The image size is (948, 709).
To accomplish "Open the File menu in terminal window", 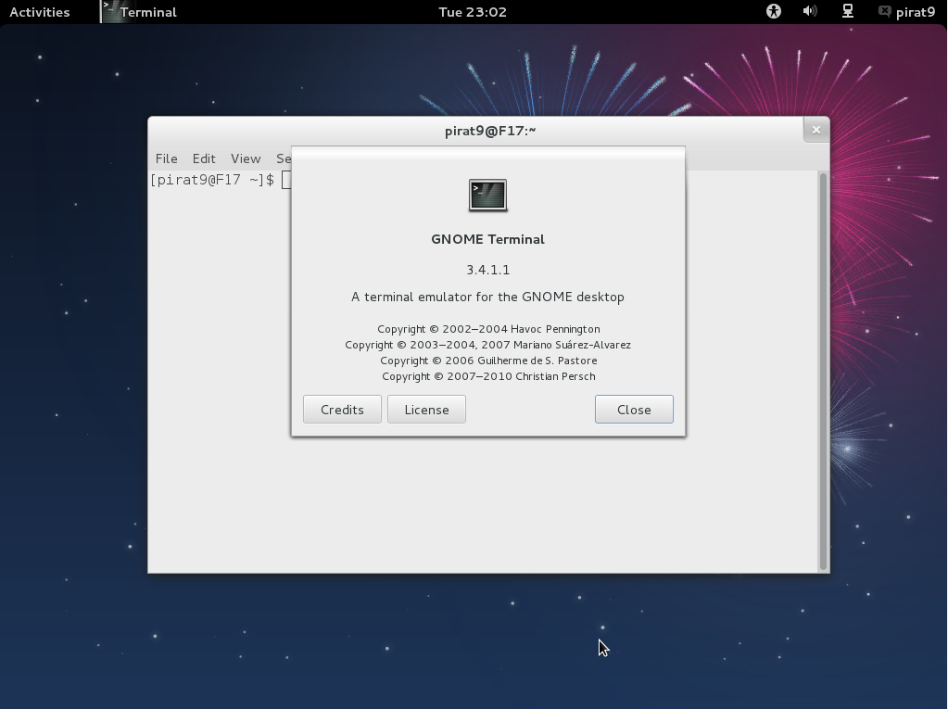I will pyautogui.click(x=166, y=158).
